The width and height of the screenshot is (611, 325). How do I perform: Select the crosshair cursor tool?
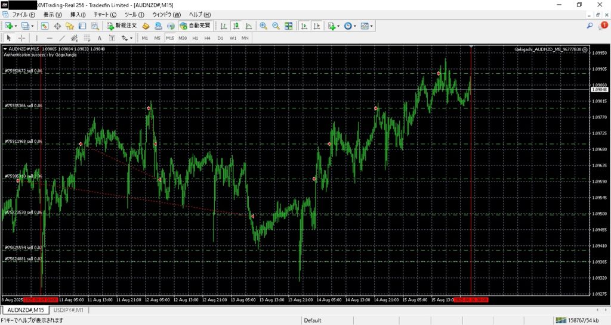[x=21, y=38]
